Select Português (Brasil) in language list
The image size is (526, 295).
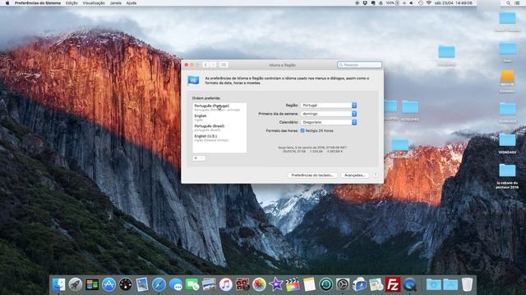click(219, 128)
